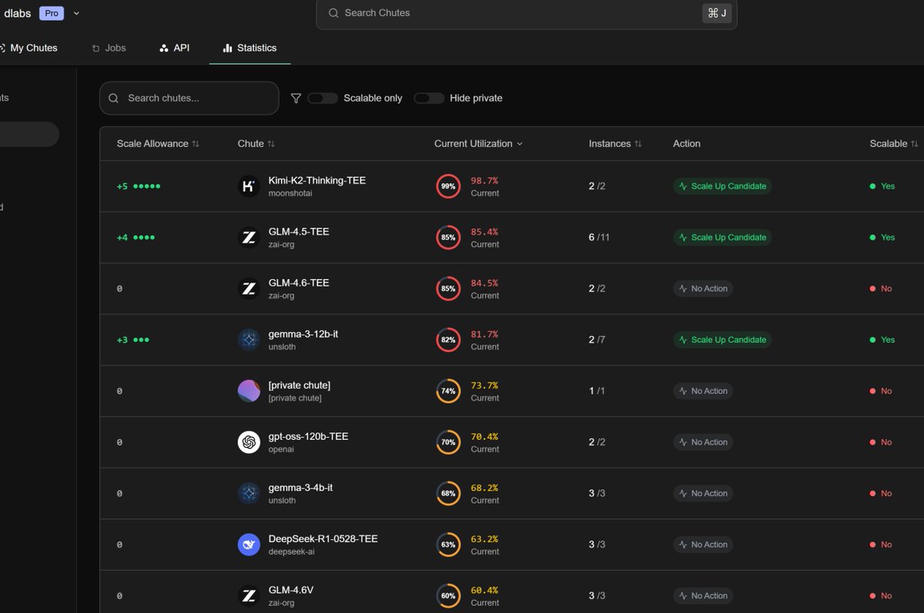Click the API nodes icon
Image resolution: width=924 pixels, height=613 pixels.
164,48
